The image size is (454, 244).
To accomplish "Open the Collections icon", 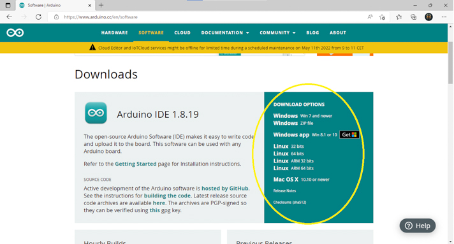I will (413, 17).
